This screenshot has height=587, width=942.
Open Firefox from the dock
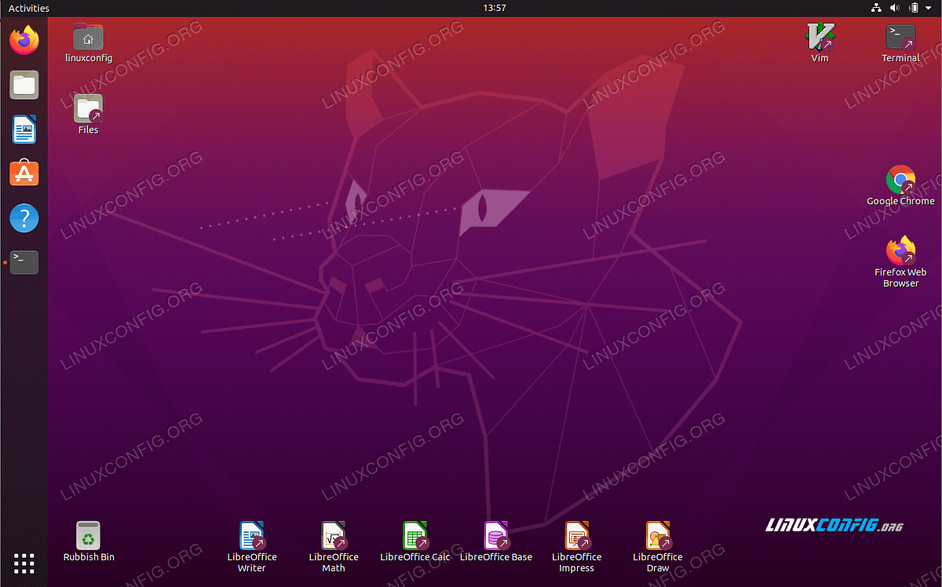pyautogui.click(x=24, y=40)
